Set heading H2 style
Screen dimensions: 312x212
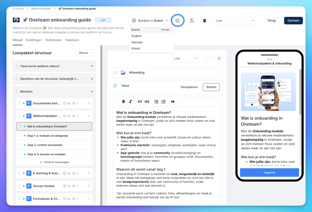tap(147, 102)
